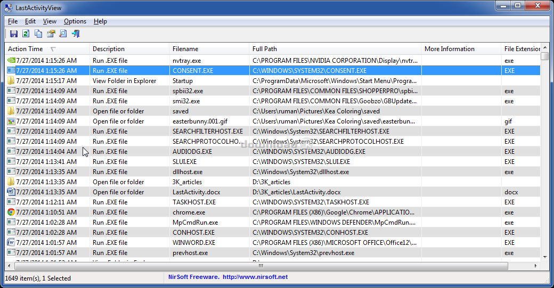This screenshot has height=288, width=554.
Task: Click the folder icon of the saved row
Action: tap(11, 111)
